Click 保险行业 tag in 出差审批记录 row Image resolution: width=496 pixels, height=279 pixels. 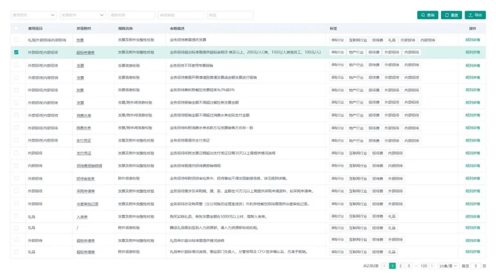click(x=337, y=204)
